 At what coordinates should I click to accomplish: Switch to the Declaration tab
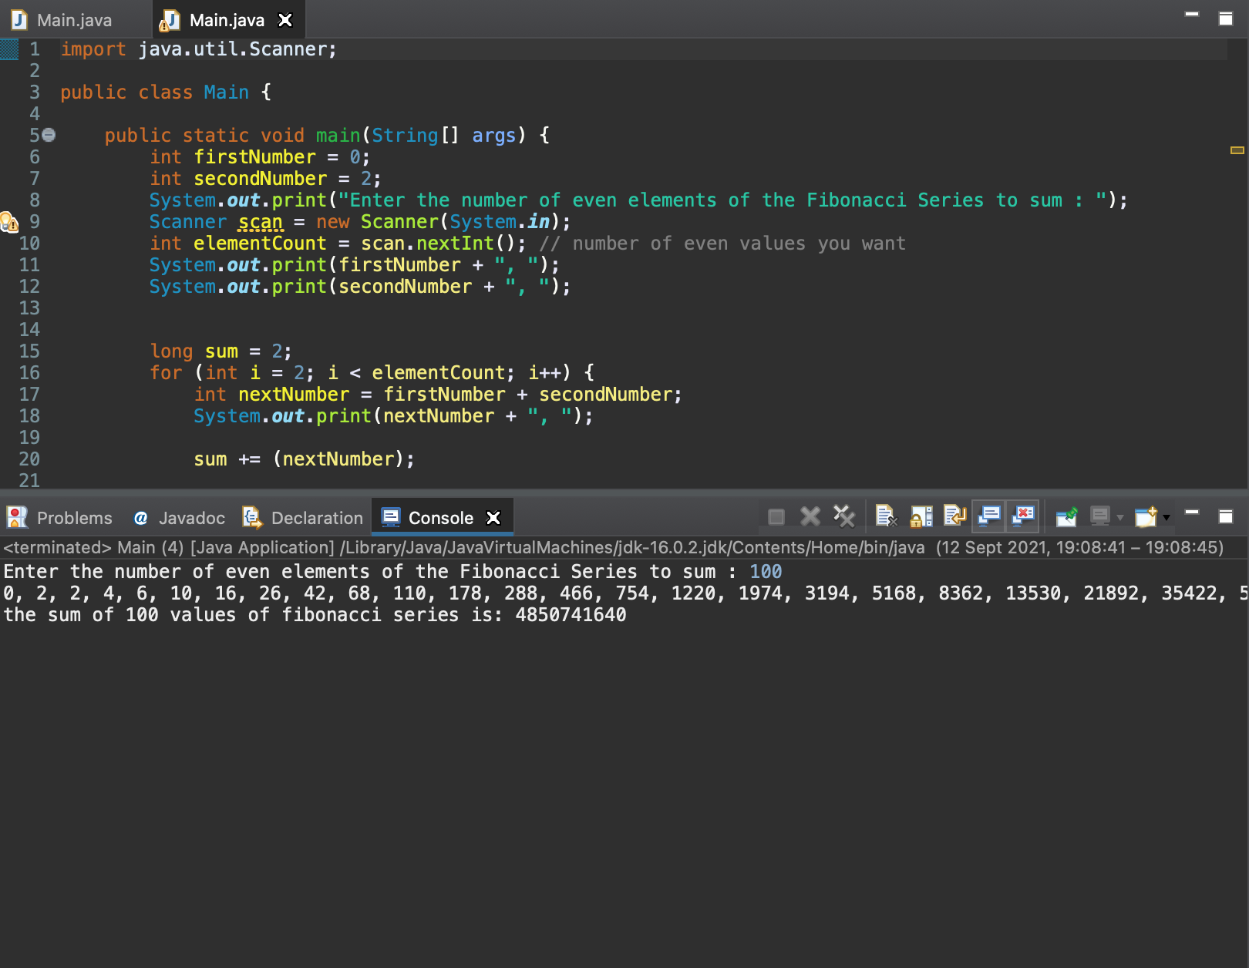302,518
